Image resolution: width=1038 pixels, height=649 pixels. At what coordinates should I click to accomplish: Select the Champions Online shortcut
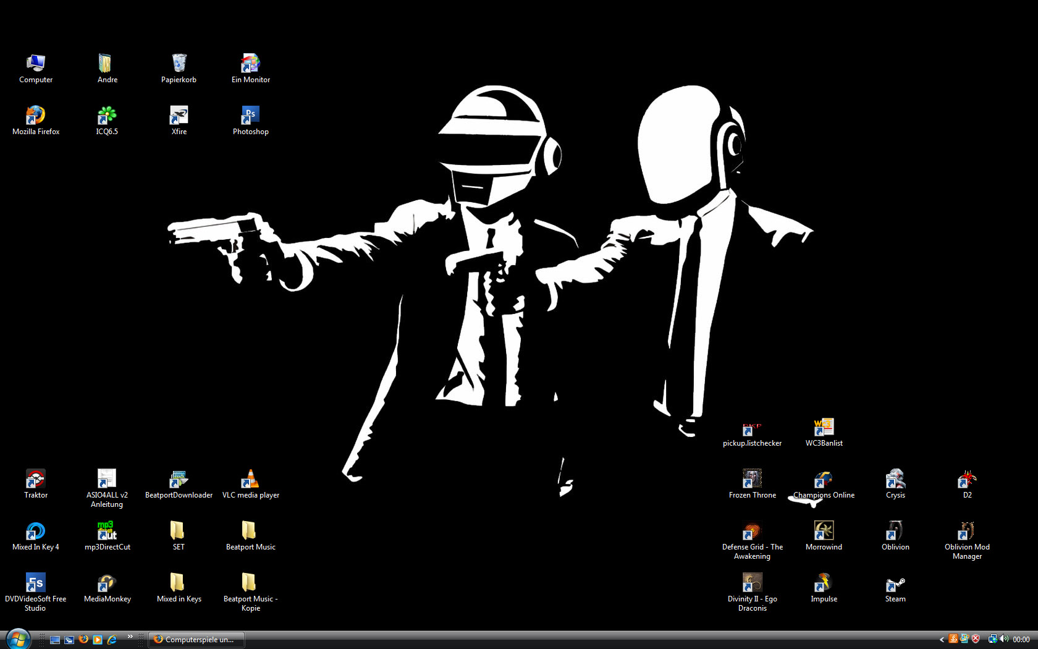824,484
